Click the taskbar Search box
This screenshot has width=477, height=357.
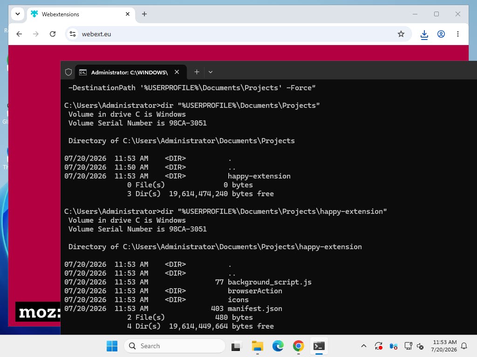click(175, 346)
